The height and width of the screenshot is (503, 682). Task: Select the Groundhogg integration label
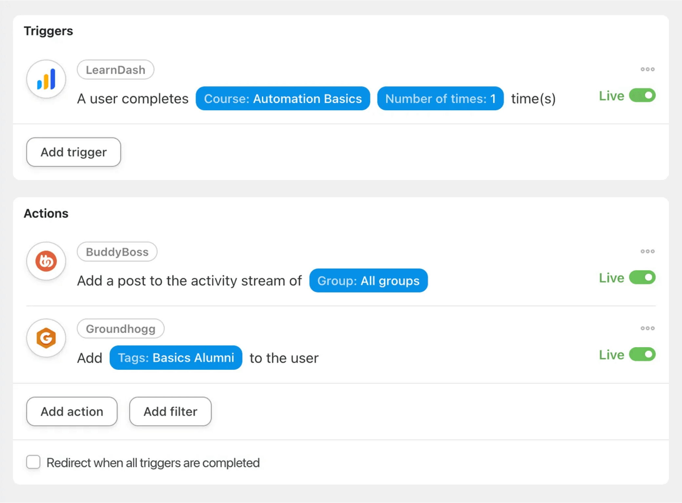[x=120, y=328]
